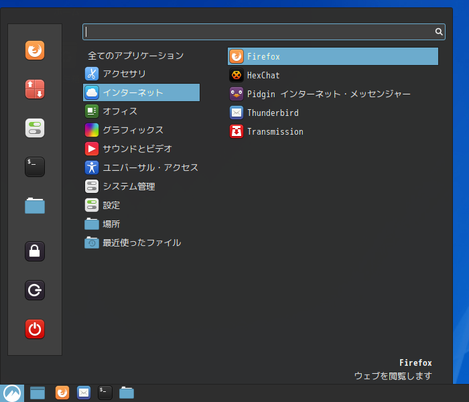Viewport: 469px width, 402px height.
Task: Click the red power/shutdown icon
Action: 35,329
